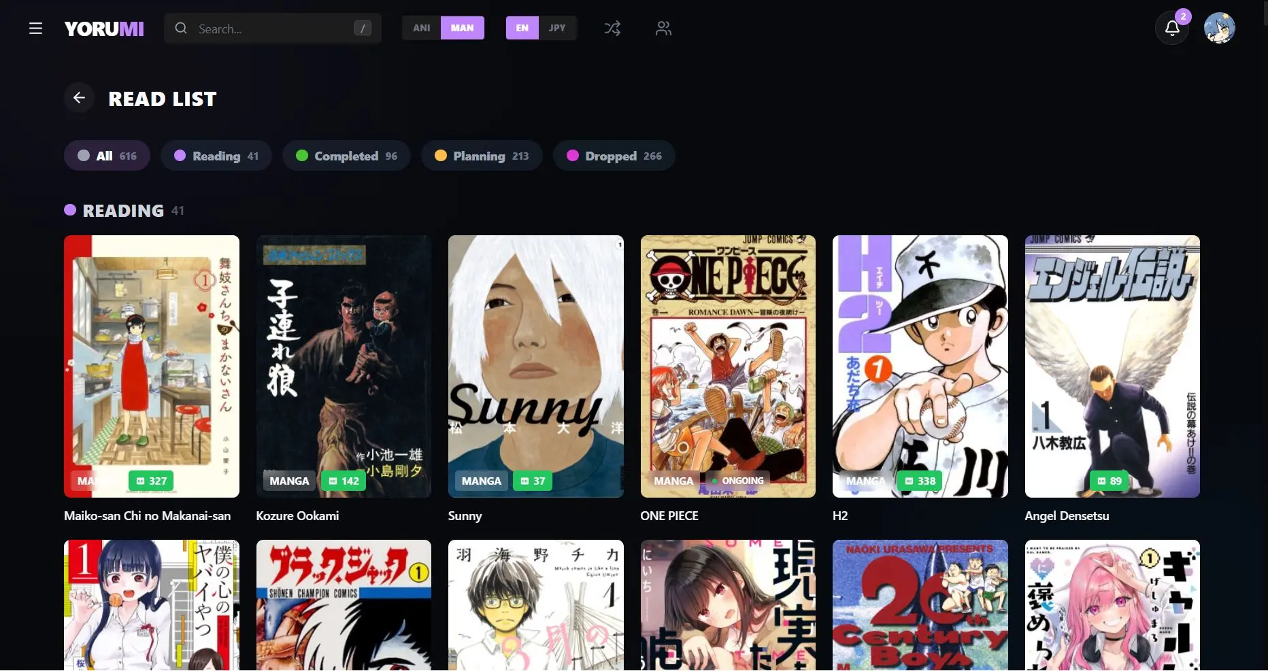1268x671 pixels.
Task: Open Boku no Kokoro no Yabai Yatsu cover
Action: click(152, 605)
